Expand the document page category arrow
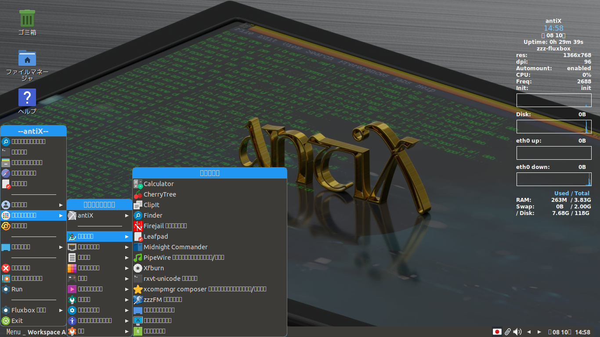The width and height of the screenshot is (600, 337). [127, 258]
